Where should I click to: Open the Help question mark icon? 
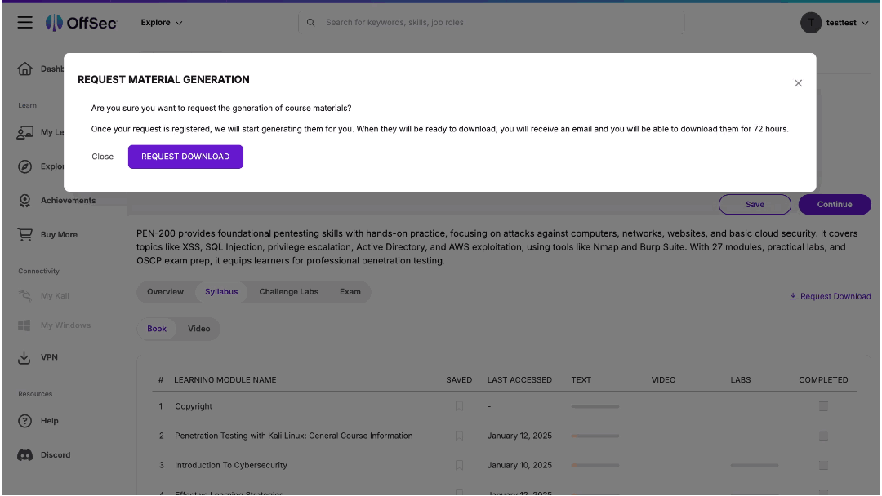[x=24, y=421]
